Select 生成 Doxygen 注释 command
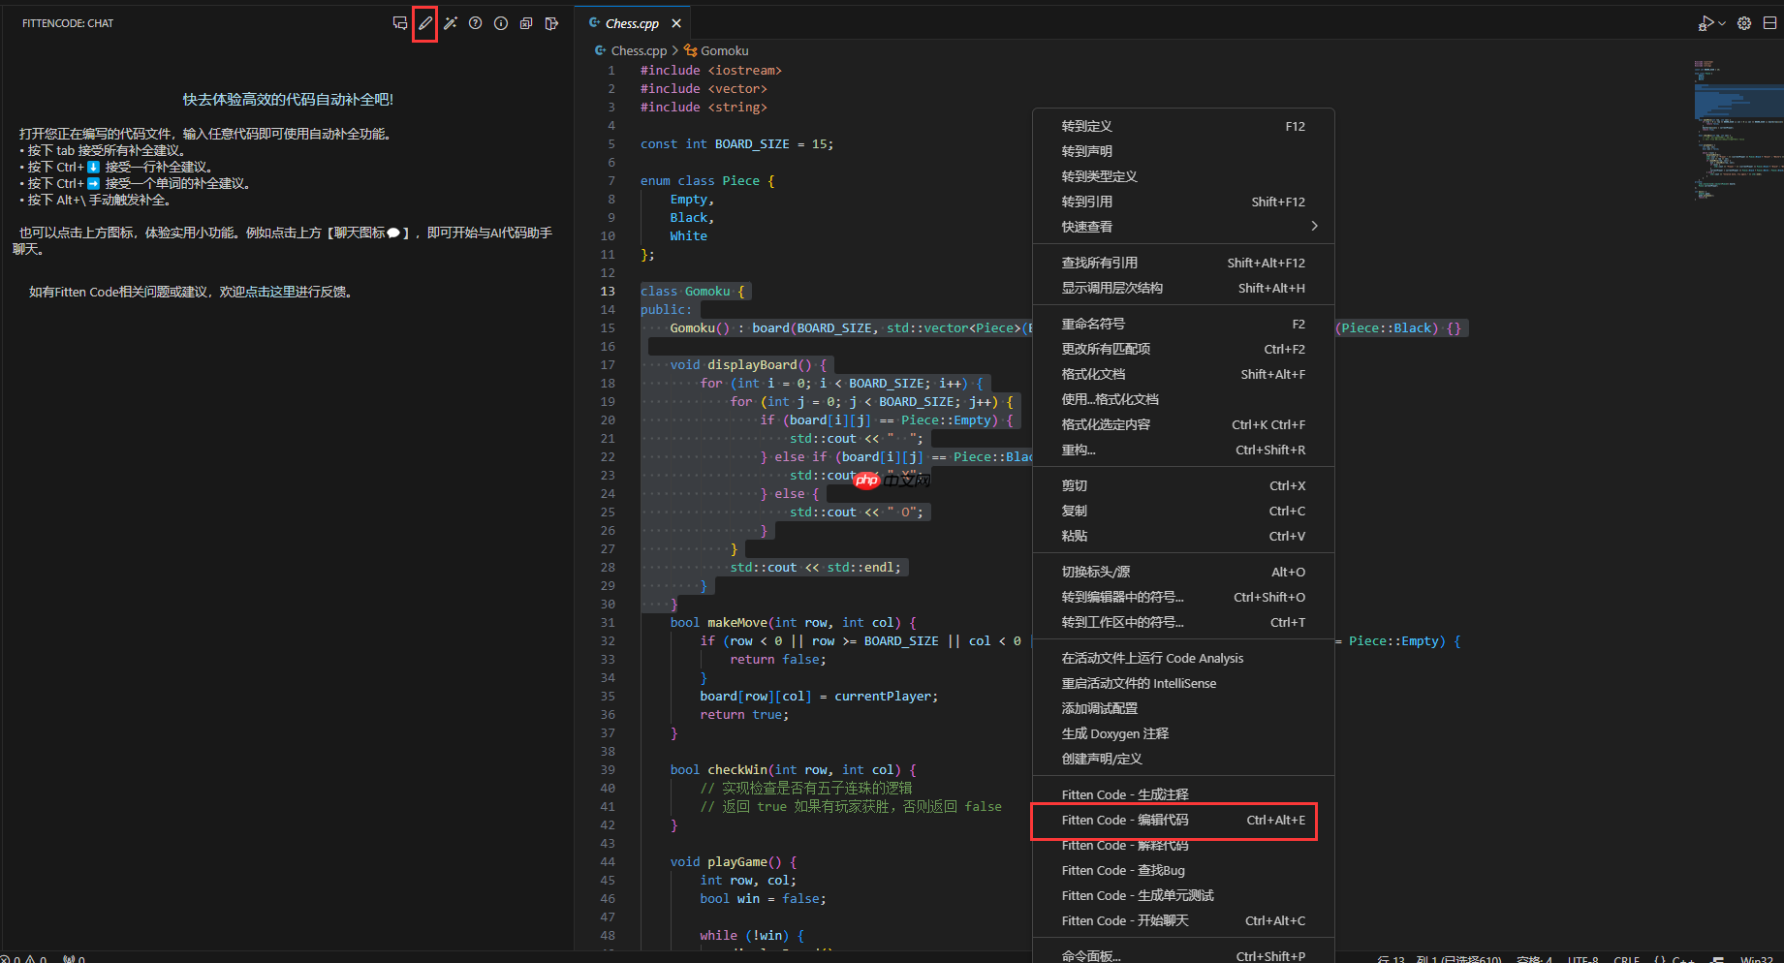1784x963 pixels. point(1114,733)
